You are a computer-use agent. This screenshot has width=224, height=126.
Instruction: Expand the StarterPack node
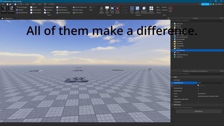172,43
